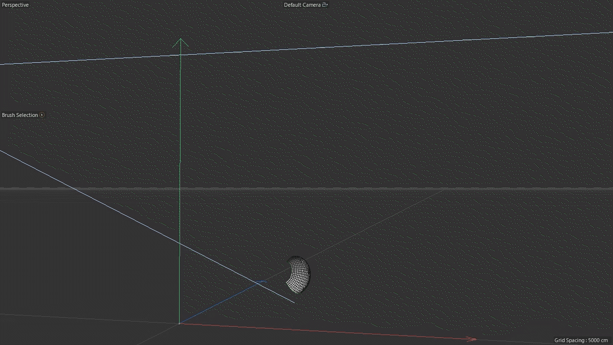Open the Default Camera label
613x345 pixels.
(302, 5)
